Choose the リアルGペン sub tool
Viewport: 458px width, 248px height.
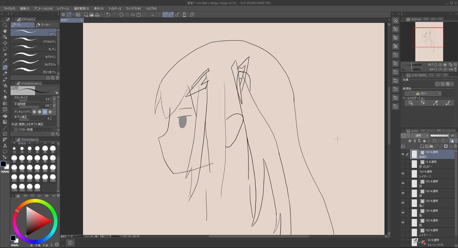point(34,41)
